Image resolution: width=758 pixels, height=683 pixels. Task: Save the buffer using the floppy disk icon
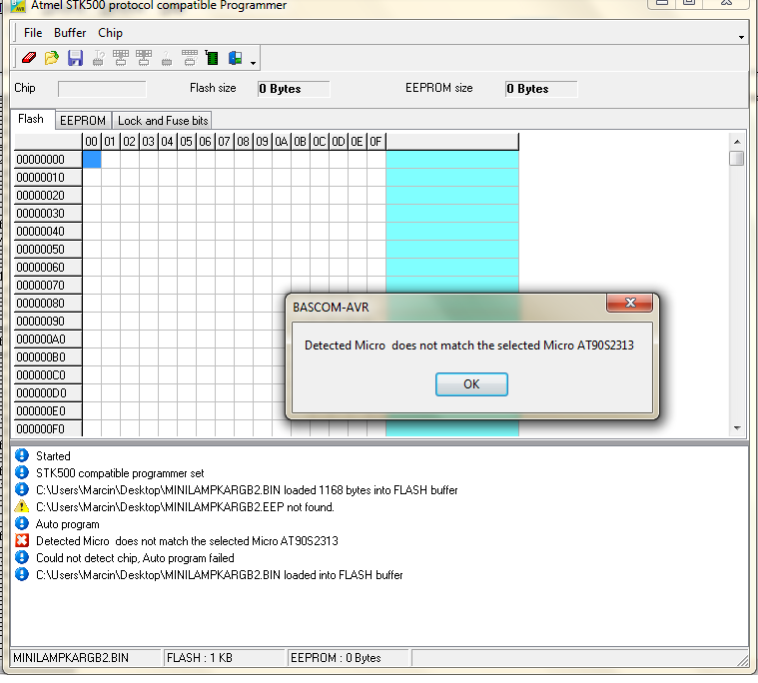click(x=75, y=58)
